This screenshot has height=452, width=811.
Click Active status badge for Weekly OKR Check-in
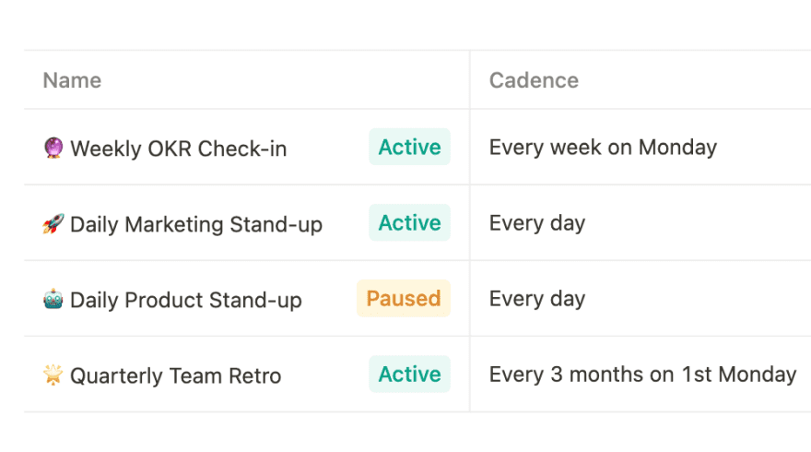click(409, 147)
